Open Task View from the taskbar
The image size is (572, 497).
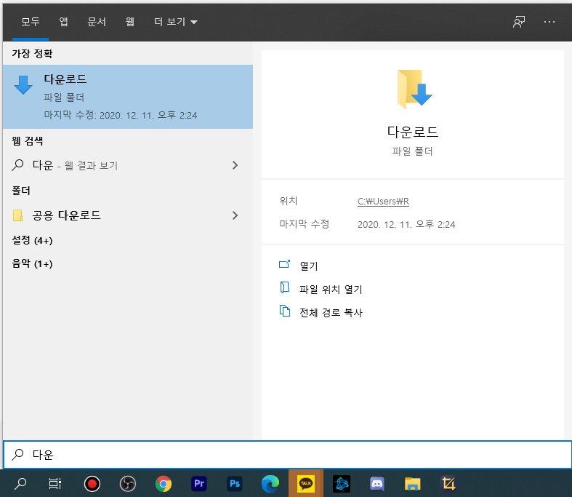click(55, 484)
